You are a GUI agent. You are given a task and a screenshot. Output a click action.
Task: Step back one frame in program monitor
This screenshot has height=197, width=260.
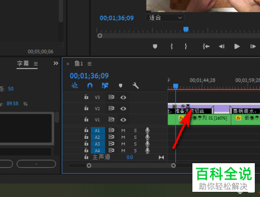[x=222, y=46]
